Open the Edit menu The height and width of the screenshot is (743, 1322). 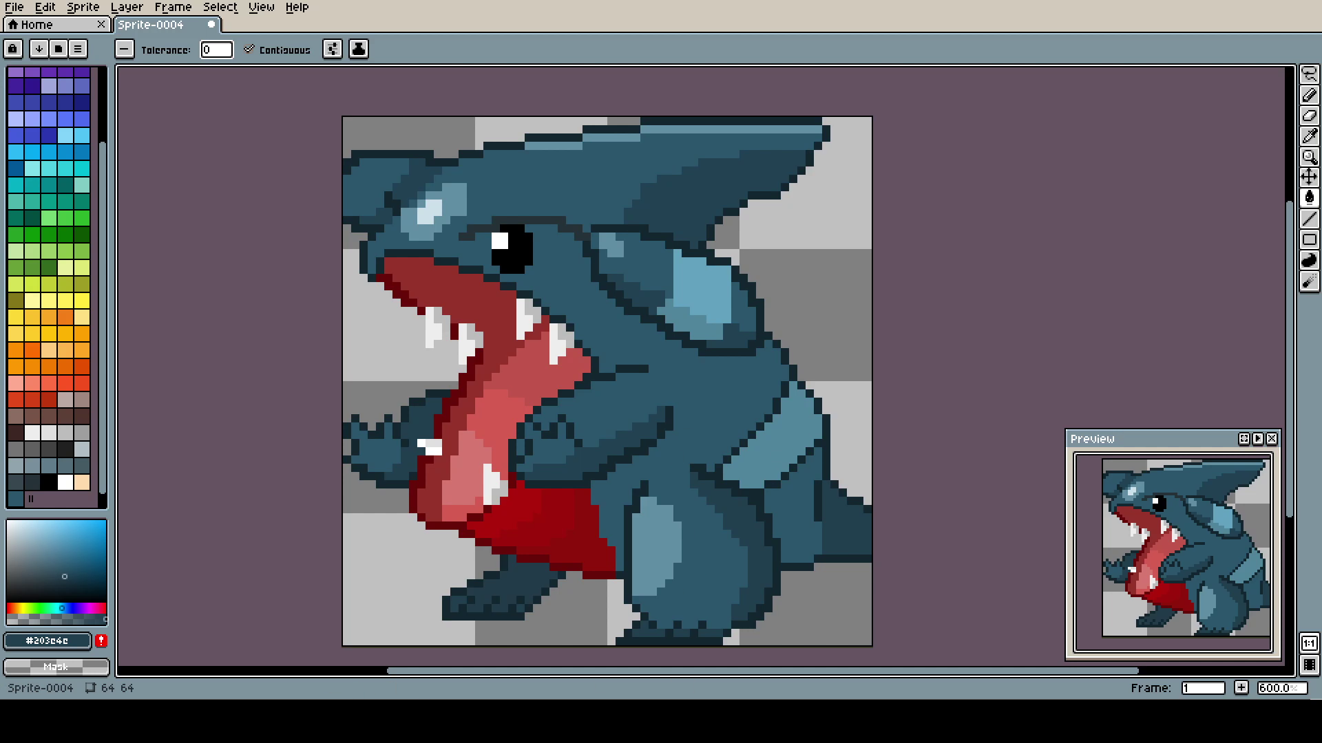45,7
